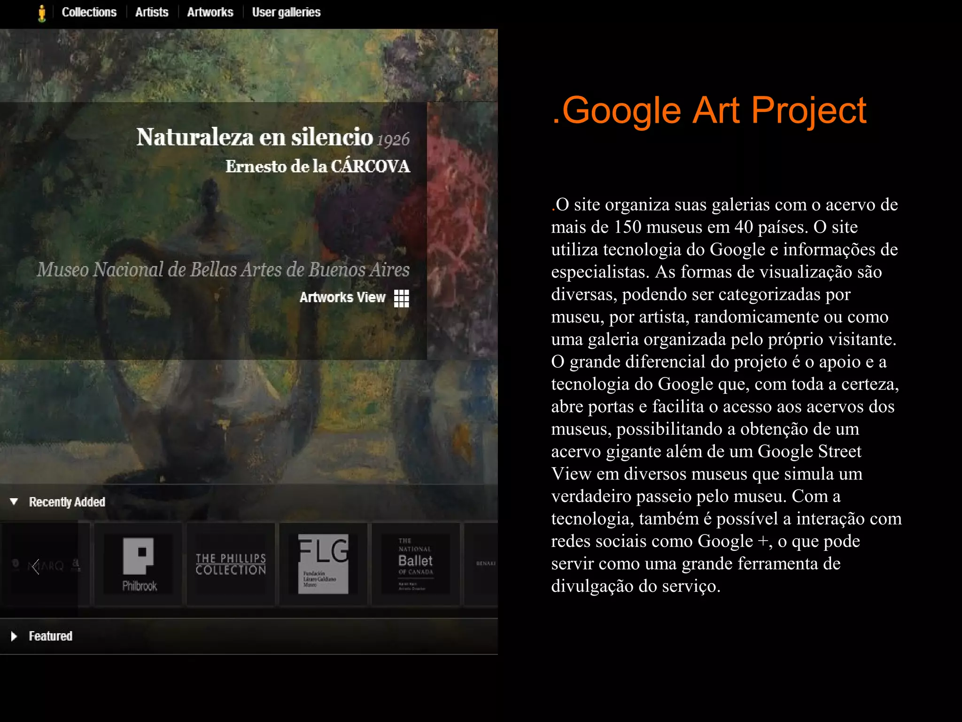Open The Phillips Collection thumbnail
962x722 pixels.
pyautogui.click(x=231, y=564)
